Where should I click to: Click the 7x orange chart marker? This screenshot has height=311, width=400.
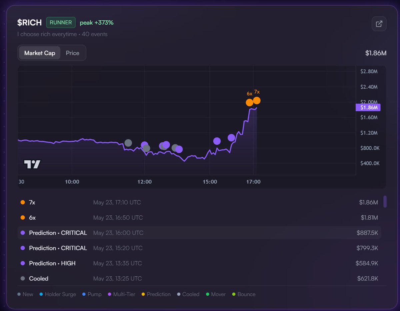point(257,100)
